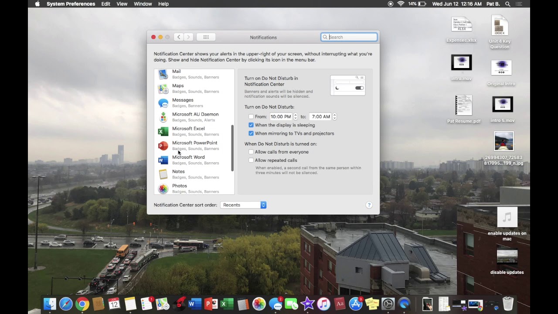Image resolution: width=558 pixels, height=314 pixels.
Task: Select Mail in the notifications app list
Action: click(x=194, y=74)
